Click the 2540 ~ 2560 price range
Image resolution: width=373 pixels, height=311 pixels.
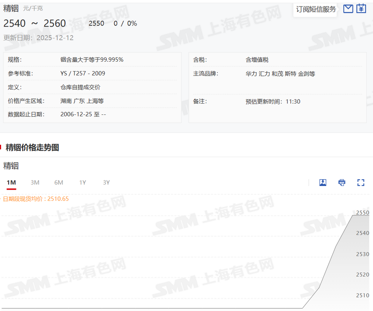[35, 24]
